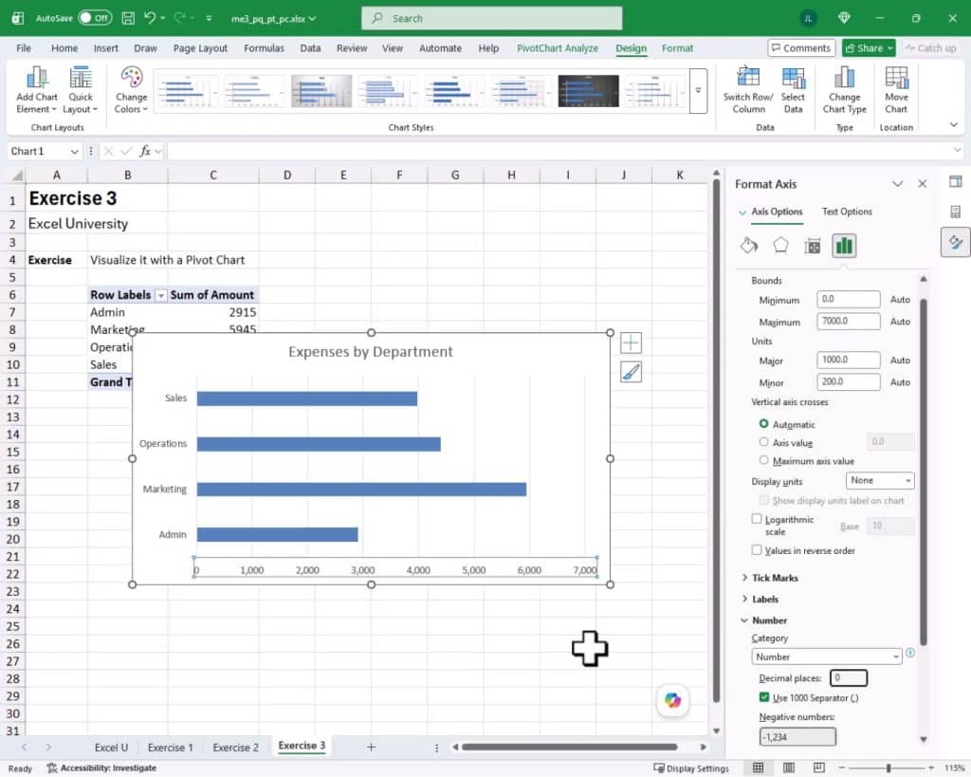Select the Axis Options bar-chart icon
The width and height of the screenshot is (971, 777).
tap(844, 246)
